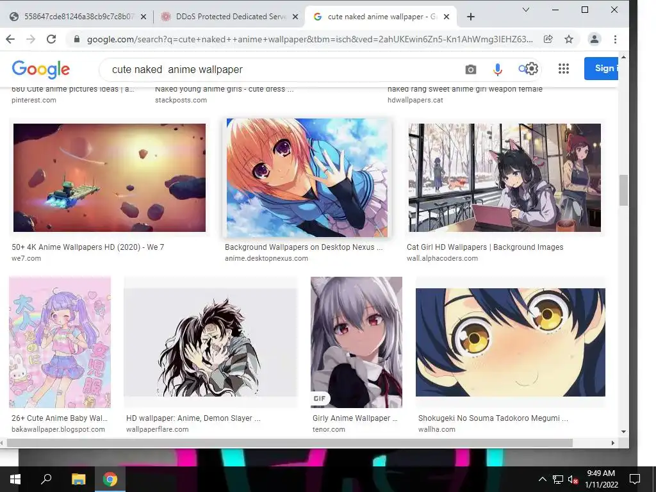
Task: Click the horizontal scrollbar right arrow
Action: tap(613, 443)
